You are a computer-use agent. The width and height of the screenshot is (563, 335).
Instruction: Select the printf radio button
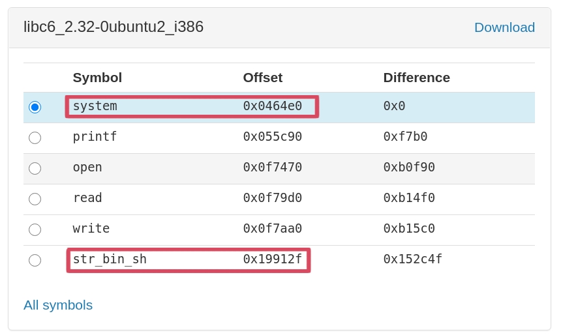[35, 138]
